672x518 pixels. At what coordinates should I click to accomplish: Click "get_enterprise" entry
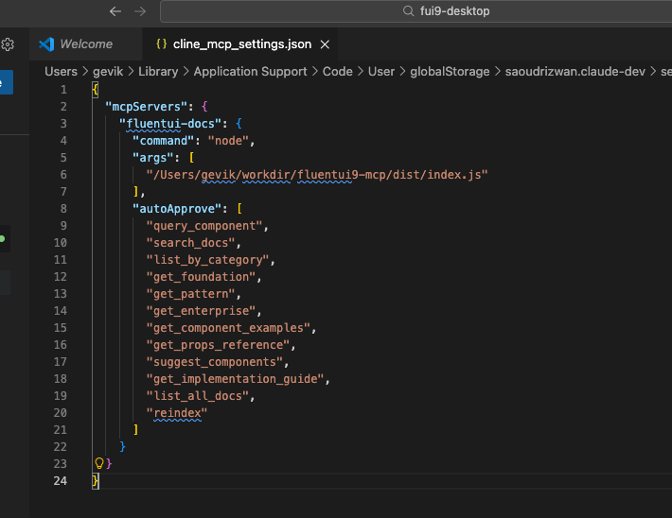pos(201,311)
